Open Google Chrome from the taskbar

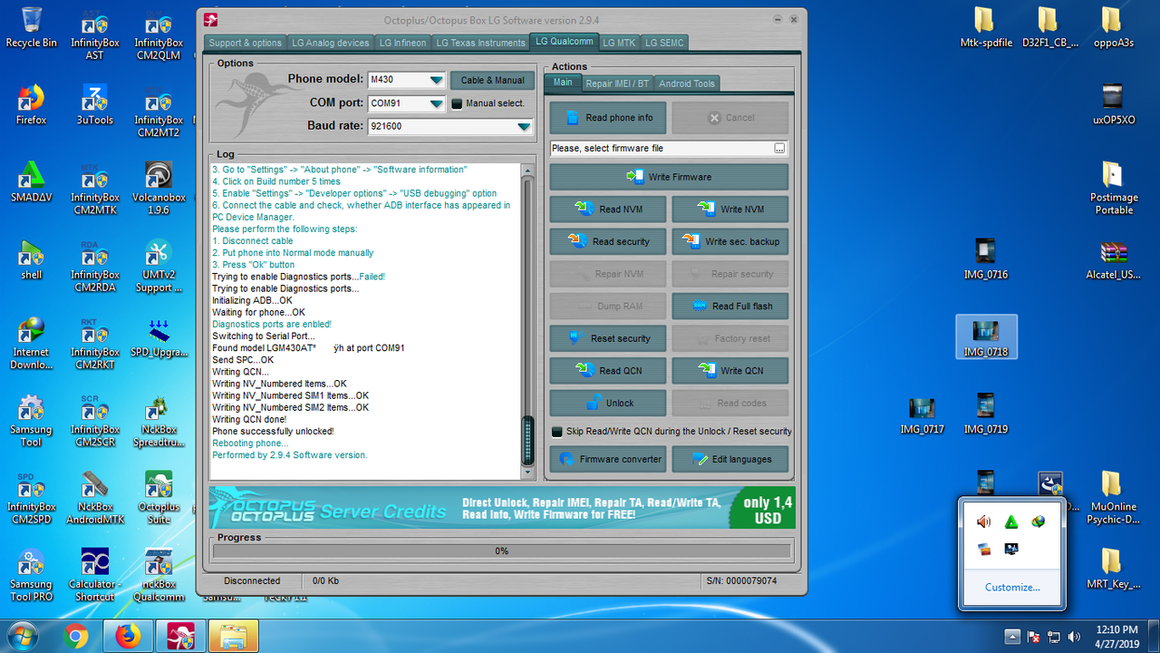click(x=76, y=638)
